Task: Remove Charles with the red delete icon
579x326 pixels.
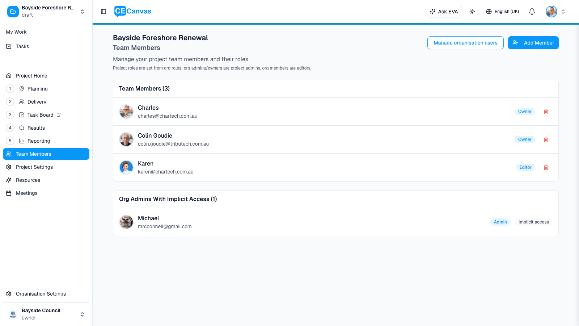Action: point(546,112)
